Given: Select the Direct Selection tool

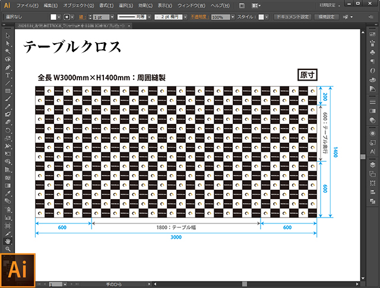Looking at the screenshot, I should [8, 43].
